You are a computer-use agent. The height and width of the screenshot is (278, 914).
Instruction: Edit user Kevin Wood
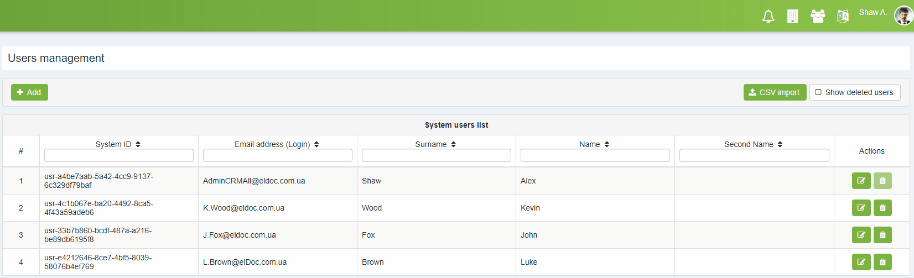point(861,208)
